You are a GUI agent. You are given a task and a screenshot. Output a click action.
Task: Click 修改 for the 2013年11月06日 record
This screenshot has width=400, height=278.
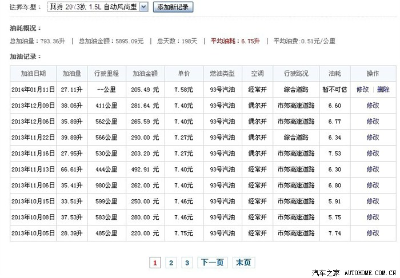pyautogui.click(x=373, y=186)
